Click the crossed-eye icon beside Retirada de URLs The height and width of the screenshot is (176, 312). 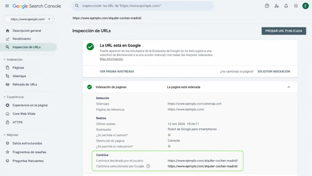[7, 84]
